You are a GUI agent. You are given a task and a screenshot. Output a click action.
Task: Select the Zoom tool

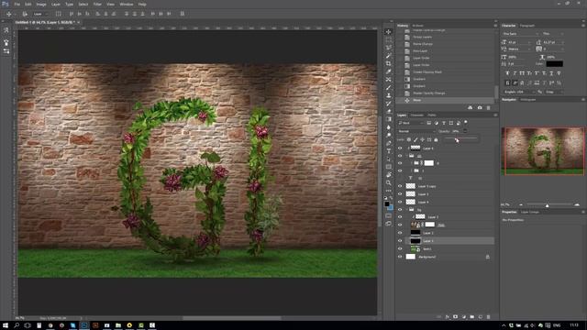point(389,183)
